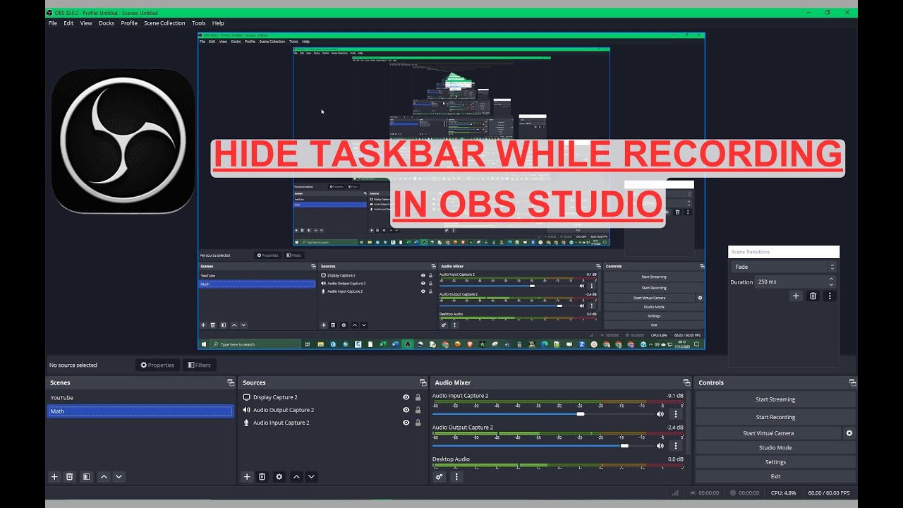Float the Controls dock with its pop-out icon
This screenshot has width=903, height=508.
(x=852, y=382)
